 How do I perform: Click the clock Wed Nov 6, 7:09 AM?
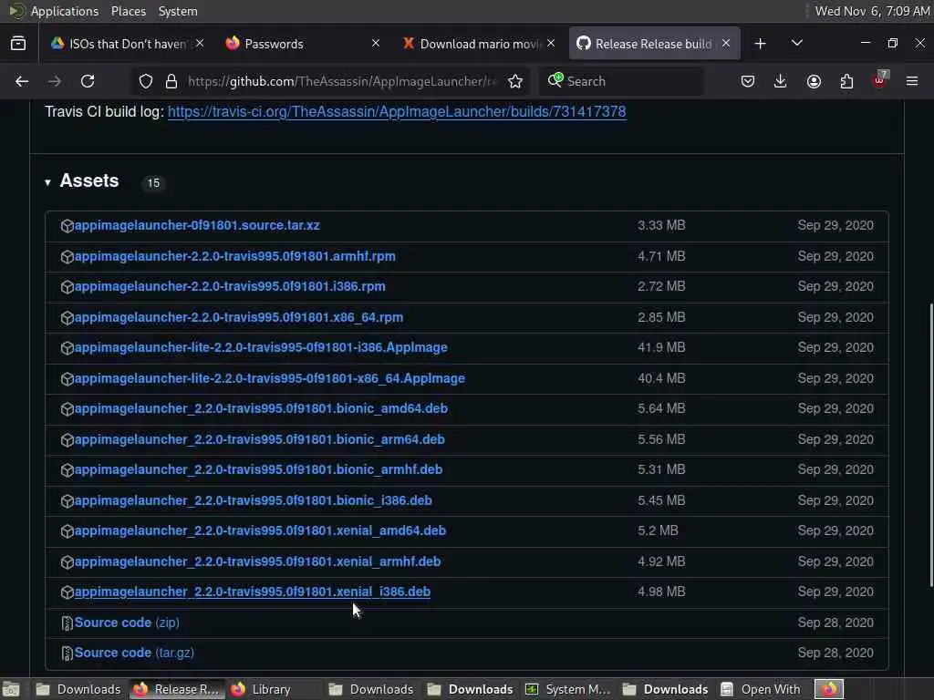pyautogui.click(x=872, y=11)
